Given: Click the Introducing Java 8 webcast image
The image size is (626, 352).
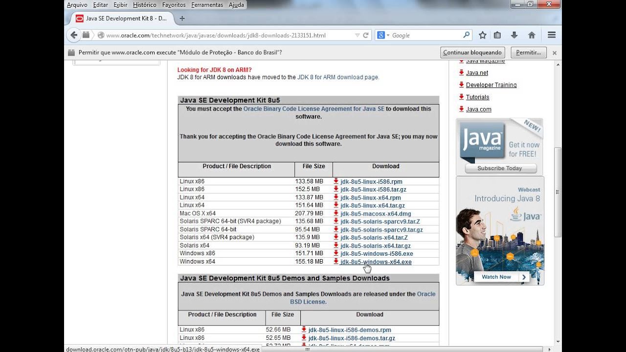Looking at the screenshot, I should 500,231.
